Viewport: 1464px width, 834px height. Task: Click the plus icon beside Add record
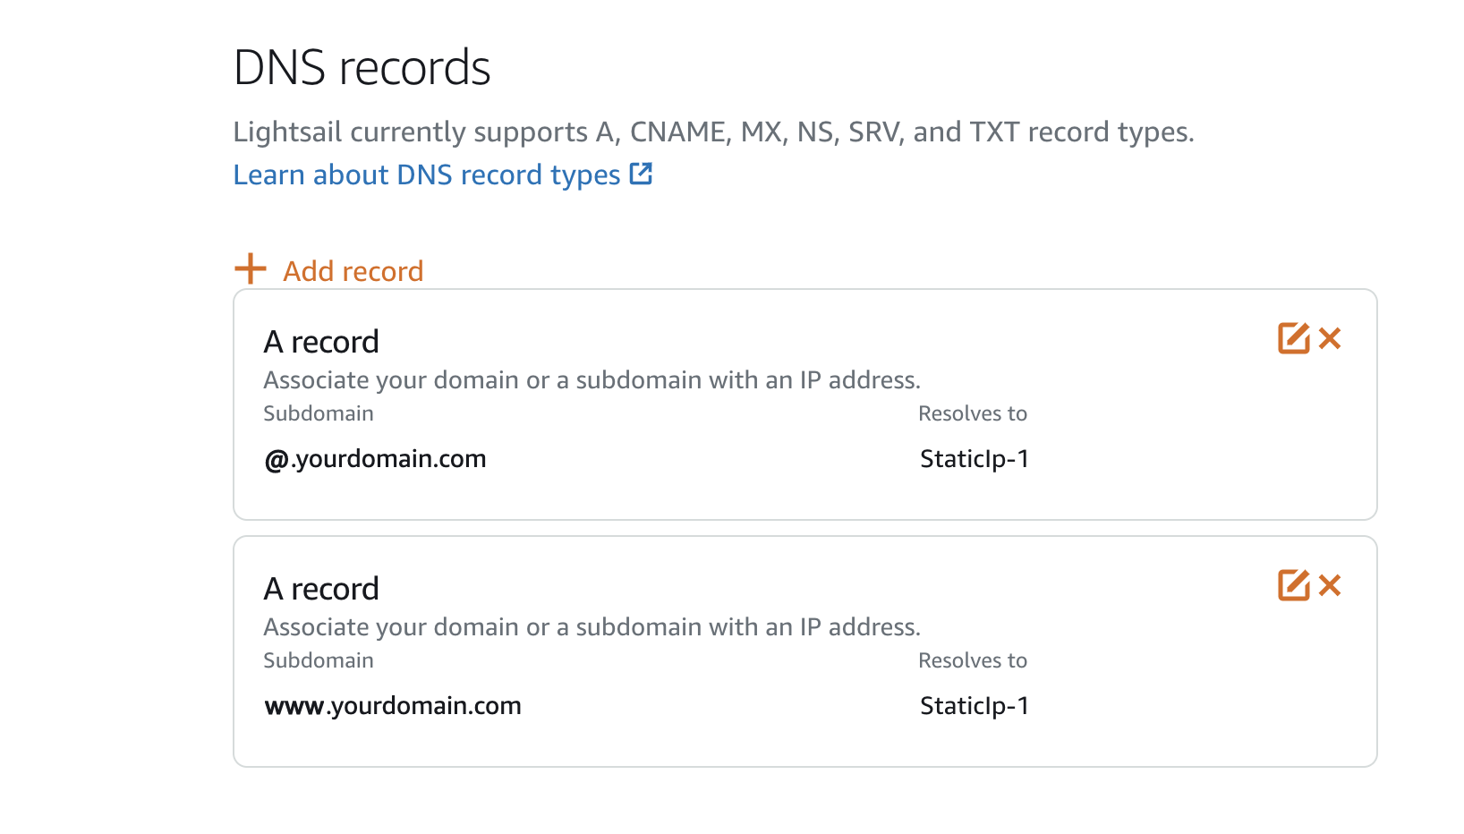point(251,268)
